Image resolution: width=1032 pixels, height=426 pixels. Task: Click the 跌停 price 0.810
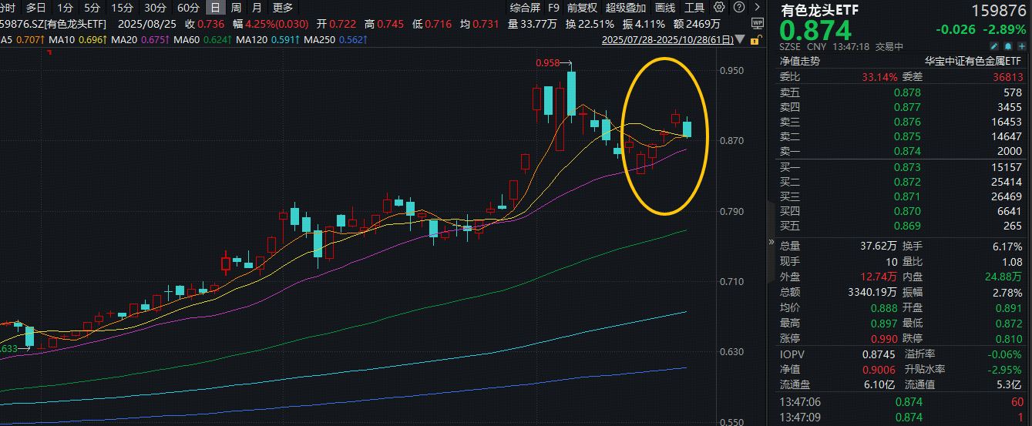[x=1008, y=339]
